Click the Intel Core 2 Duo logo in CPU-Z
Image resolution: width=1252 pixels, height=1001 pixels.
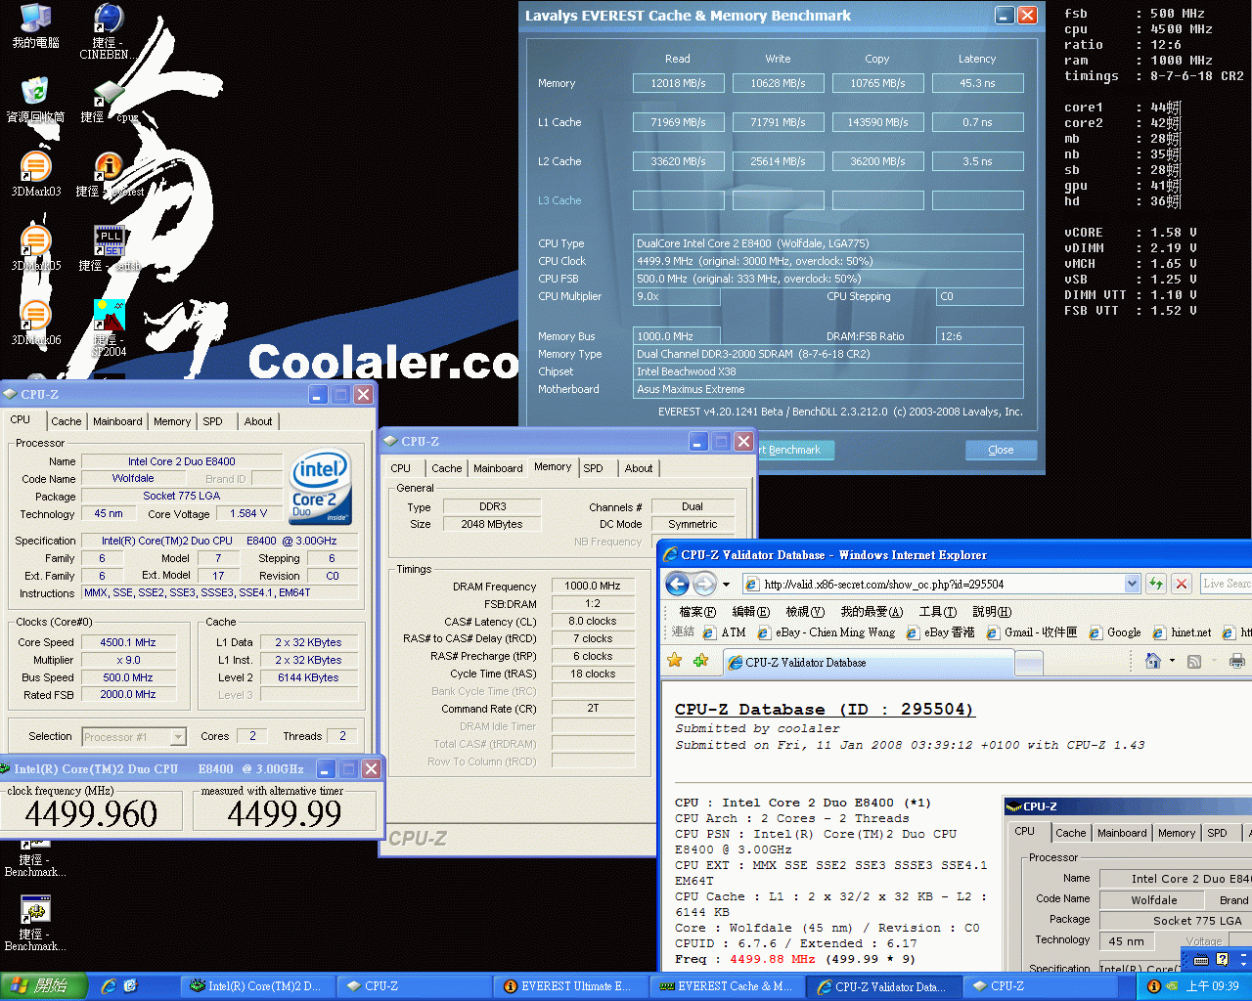[320, 487]
